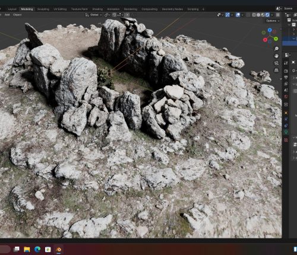Open the Tool properties tab icon
Viewport: 297px width, 255px height.
point(286,63)
